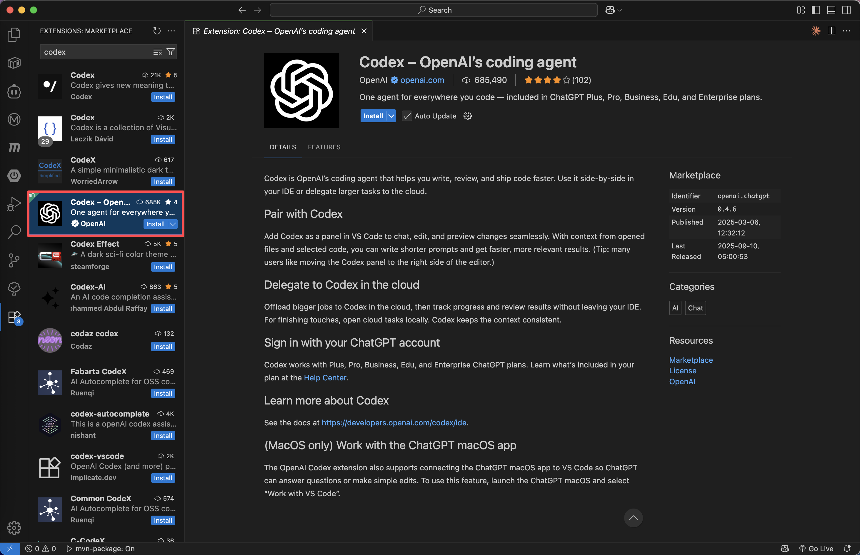Refresh the extensions marketplace list

[156, 31]
